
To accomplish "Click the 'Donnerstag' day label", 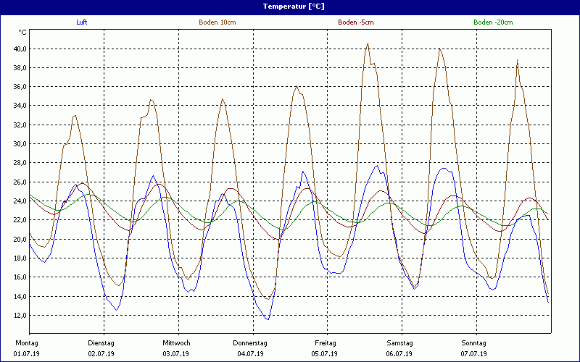I will click(250, 343).
